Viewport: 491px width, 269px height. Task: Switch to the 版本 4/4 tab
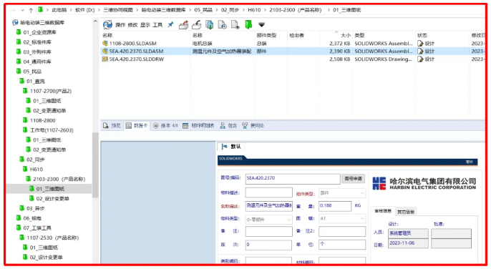[x=165, y=126]
